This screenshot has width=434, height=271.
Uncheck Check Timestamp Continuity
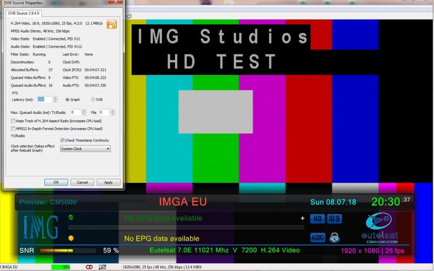tap(62, 140)
